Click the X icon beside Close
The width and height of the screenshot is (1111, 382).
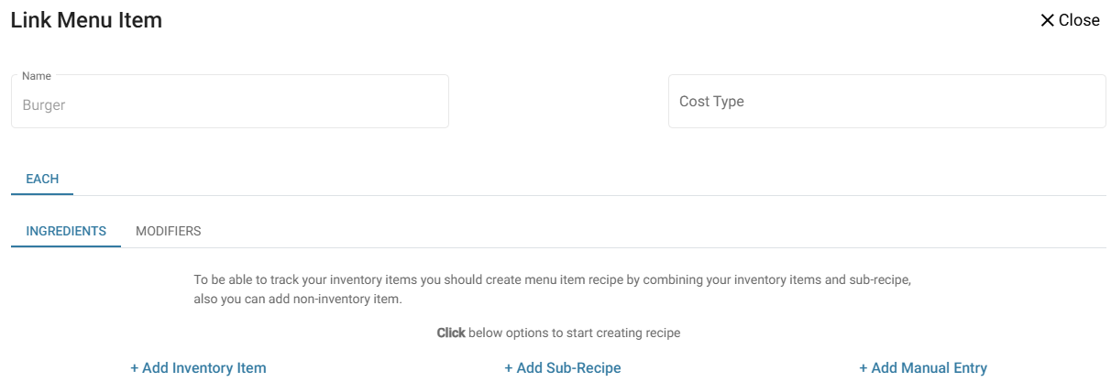point(1047,20)
